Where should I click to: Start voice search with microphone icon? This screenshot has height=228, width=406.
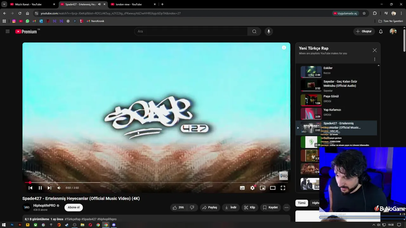[269, 31]
